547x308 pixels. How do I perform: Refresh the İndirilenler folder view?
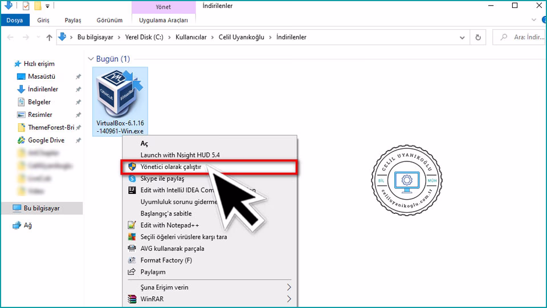[478, 38]
